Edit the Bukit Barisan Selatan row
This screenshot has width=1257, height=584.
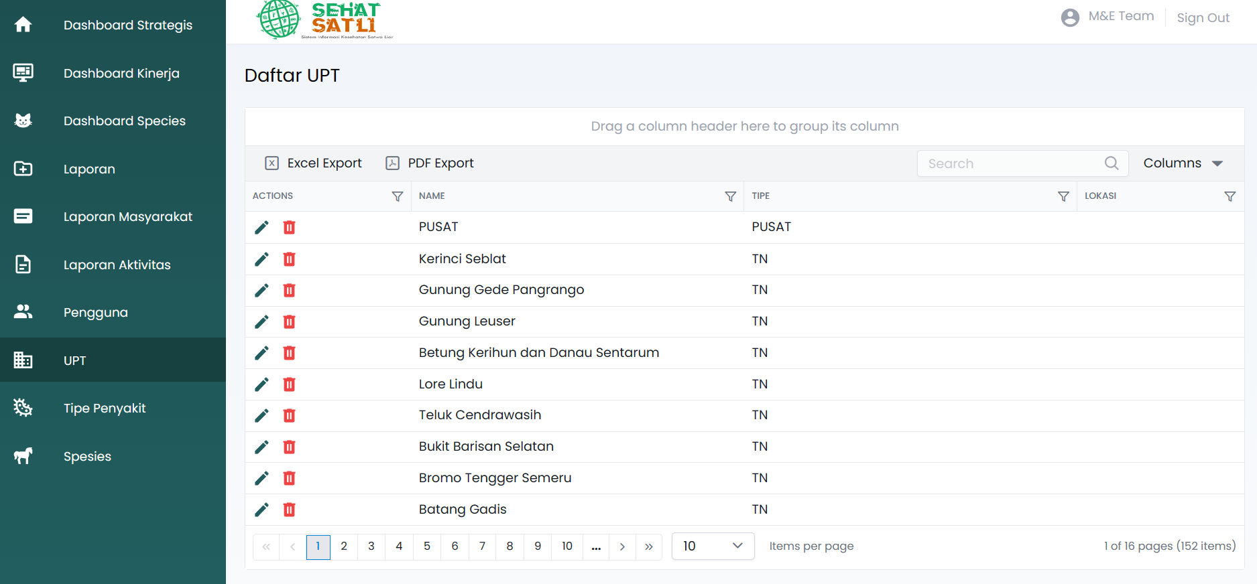pos(261,447)
